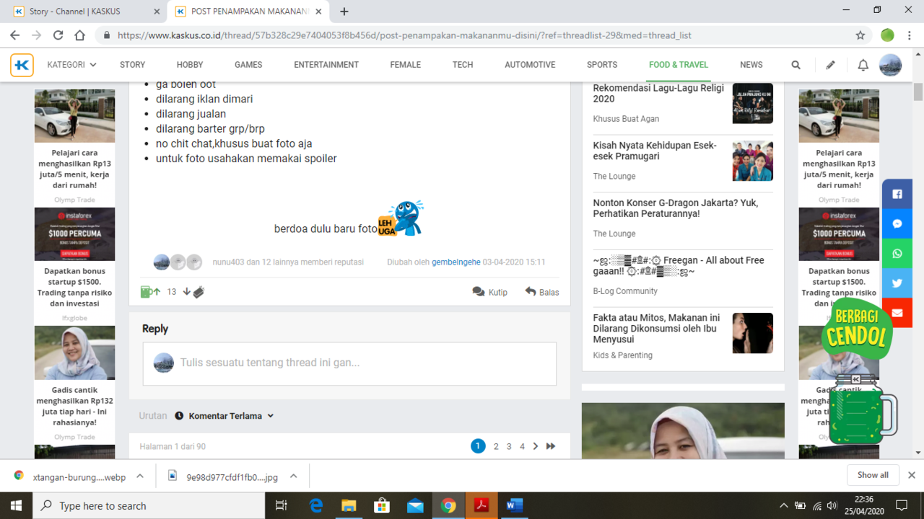Open the HOBBY menu item
This screenshot has height=519, width=924.
(x=190, y=65)
